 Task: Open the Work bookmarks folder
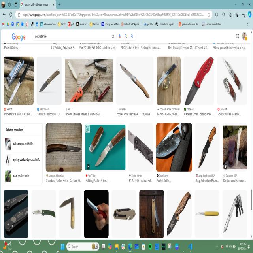[x=62, y=24]
